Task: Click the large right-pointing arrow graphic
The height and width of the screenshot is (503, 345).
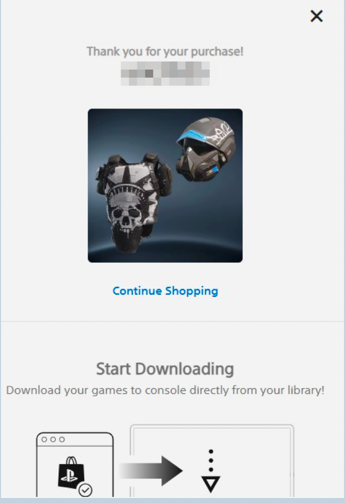Action: 151,471
